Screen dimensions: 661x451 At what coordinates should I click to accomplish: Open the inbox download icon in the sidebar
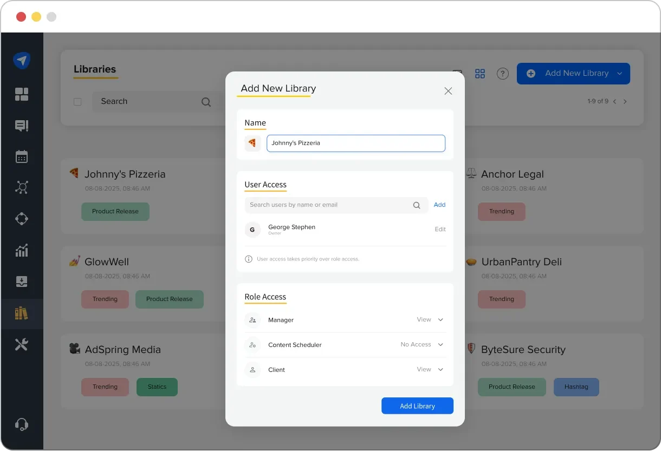pos(22,281)
